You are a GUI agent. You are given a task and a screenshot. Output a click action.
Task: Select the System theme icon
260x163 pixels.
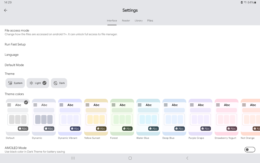click(10, 83)
